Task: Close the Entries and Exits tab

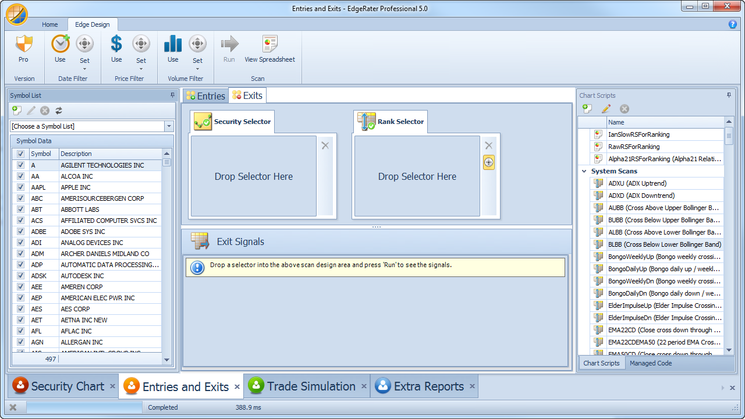Action: pyautogui.click(x=237, y=386)
